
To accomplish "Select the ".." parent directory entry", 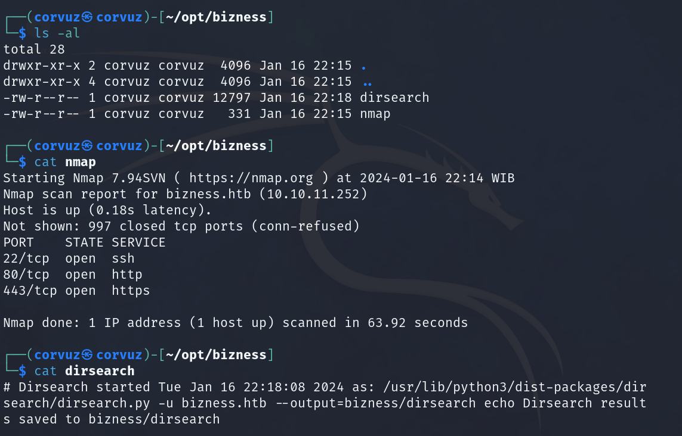I will tap(368, 82).
